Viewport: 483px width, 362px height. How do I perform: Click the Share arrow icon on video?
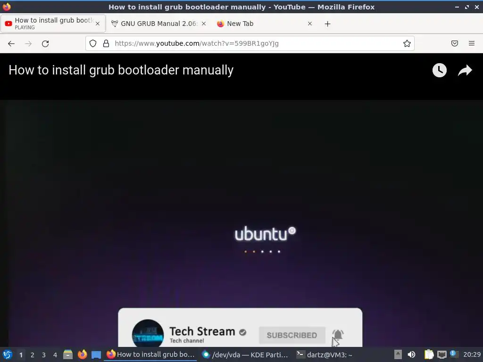point(465,70)
